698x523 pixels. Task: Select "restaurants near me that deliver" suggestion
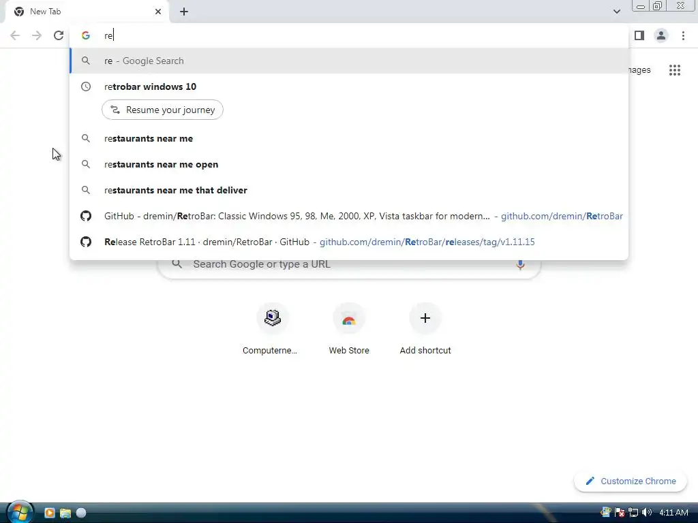349,190
